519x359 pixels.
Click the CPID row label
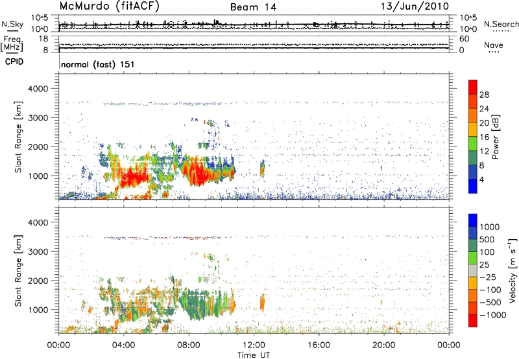click(x=14, y=62)
